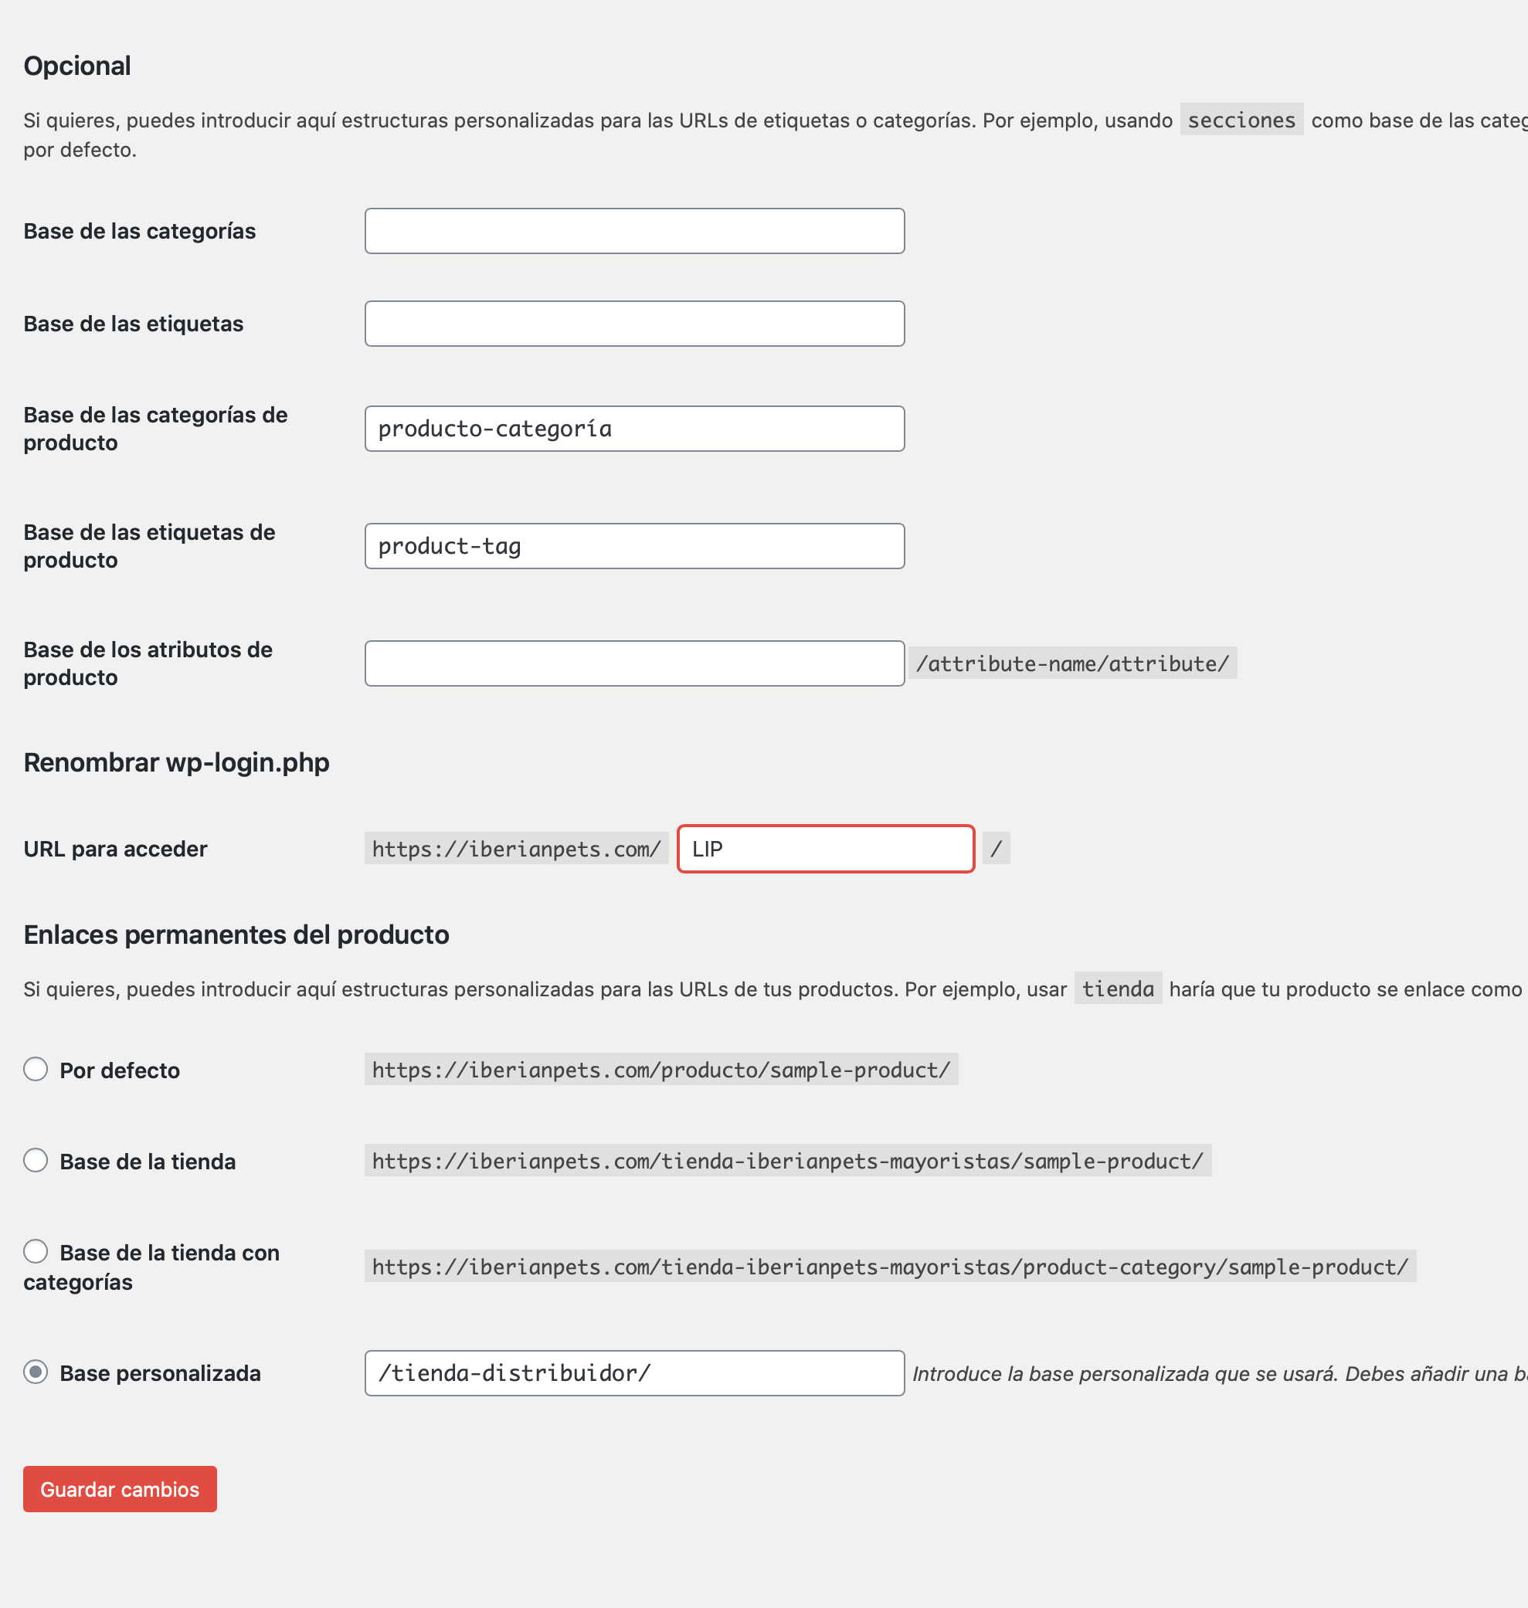
Task: Select the Base personalizada radio button
Action: pos(35,1372)
